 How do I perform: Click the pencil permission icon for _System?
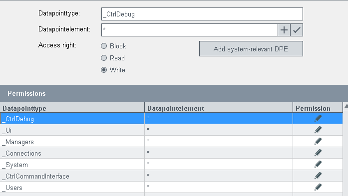click(318, 164)
